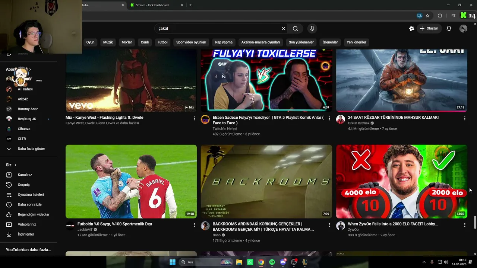Image resolution: width=477 pixels, height=268 pixels.
Task: Open Discord from the taskbar
Action: click(283, 262)
